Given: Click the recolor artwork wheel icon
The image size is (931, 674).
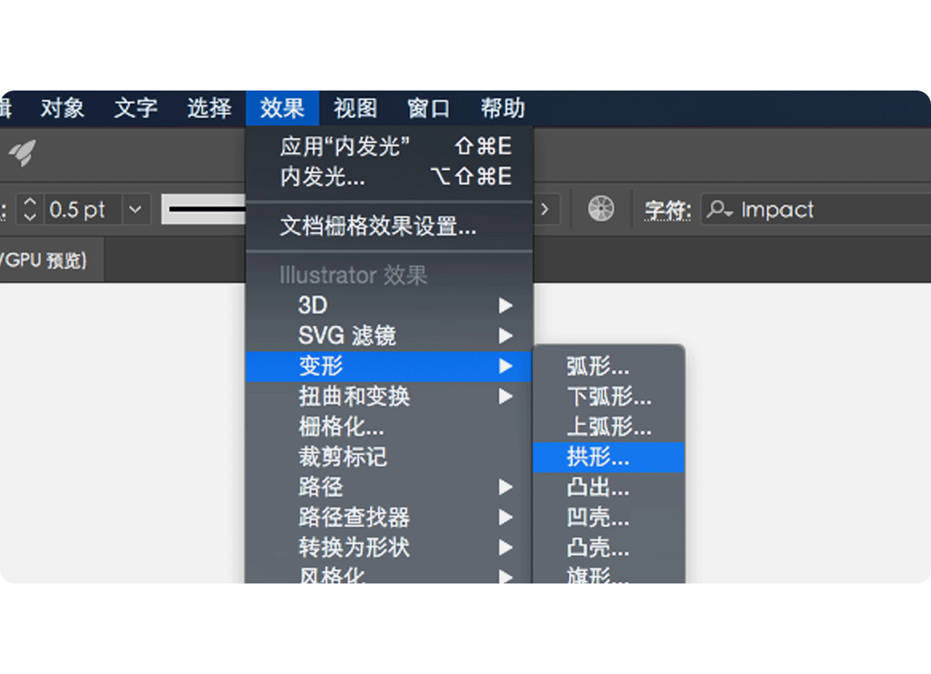Looking at the screenshot, I should click(x=601, y=209).
